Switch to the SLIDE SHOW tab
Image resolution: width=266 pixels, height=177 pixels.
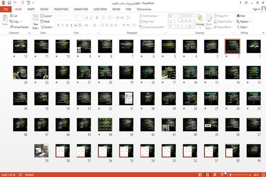(100, 9)
